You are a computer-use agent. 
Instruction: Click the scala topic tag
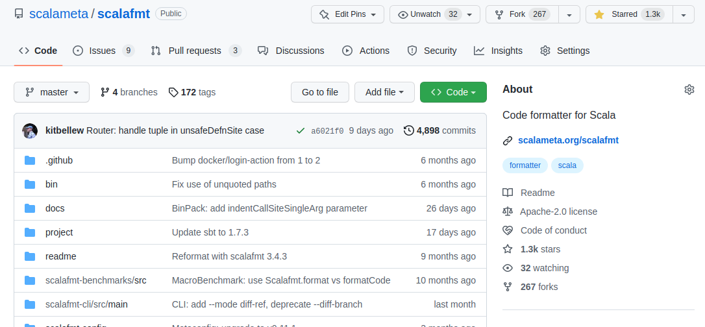click(x=567, y=165)
